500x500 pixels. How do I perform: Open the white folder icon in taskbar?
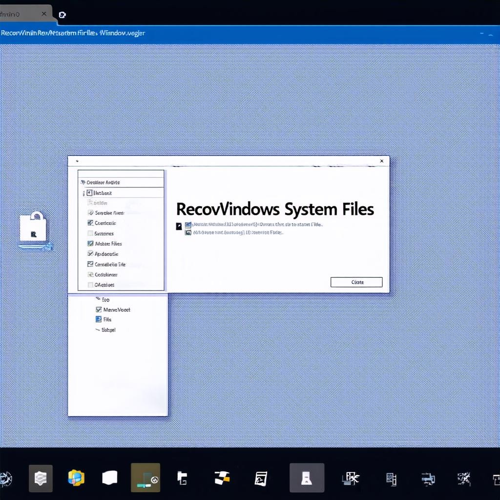tap(110, 478)
